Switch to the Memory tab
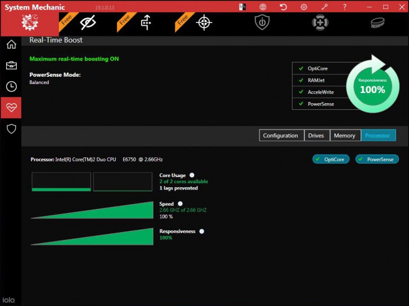 coord(346,135)
